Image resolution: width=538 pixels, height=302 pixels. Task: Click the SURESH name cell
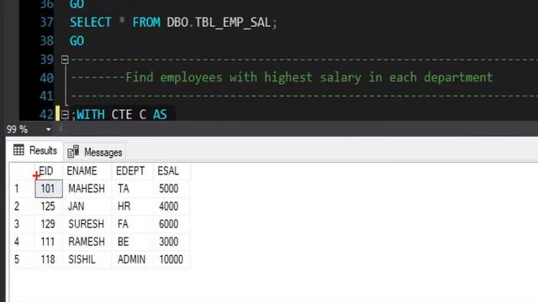87,224
